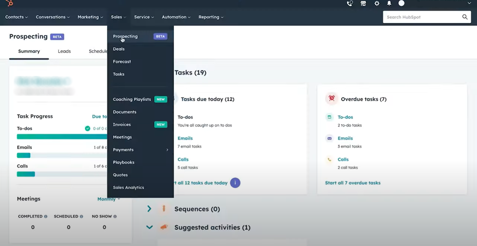This screenshot has width=477, height=246.
Task: Click the user avatar circle
Action: click(x=401, y=3)
